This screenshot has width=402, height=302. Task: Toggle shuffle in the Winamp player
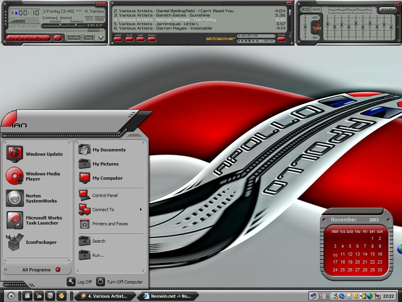pos(74,38)
